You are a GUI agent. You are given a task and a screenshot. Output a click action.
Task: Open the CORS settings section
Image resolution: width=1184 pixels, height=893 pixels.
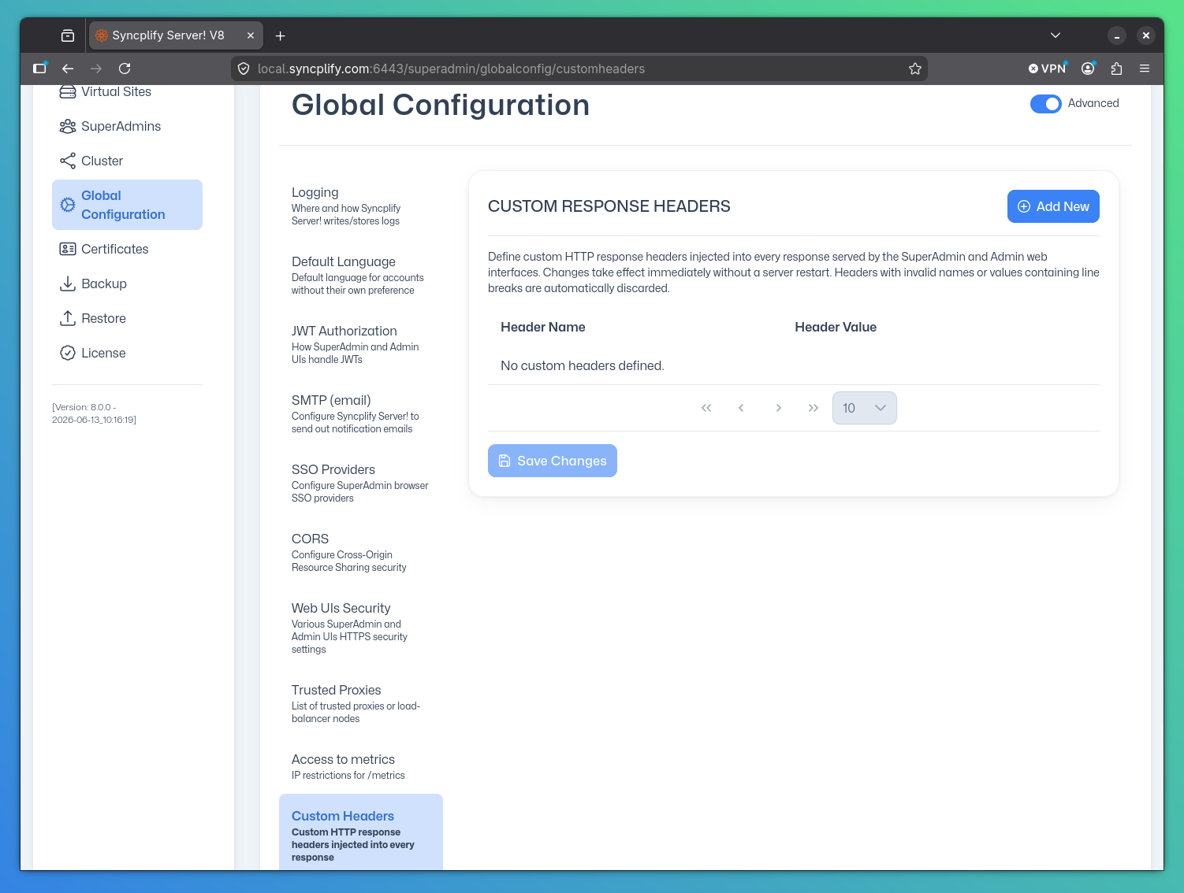click(x=361, y=552)
